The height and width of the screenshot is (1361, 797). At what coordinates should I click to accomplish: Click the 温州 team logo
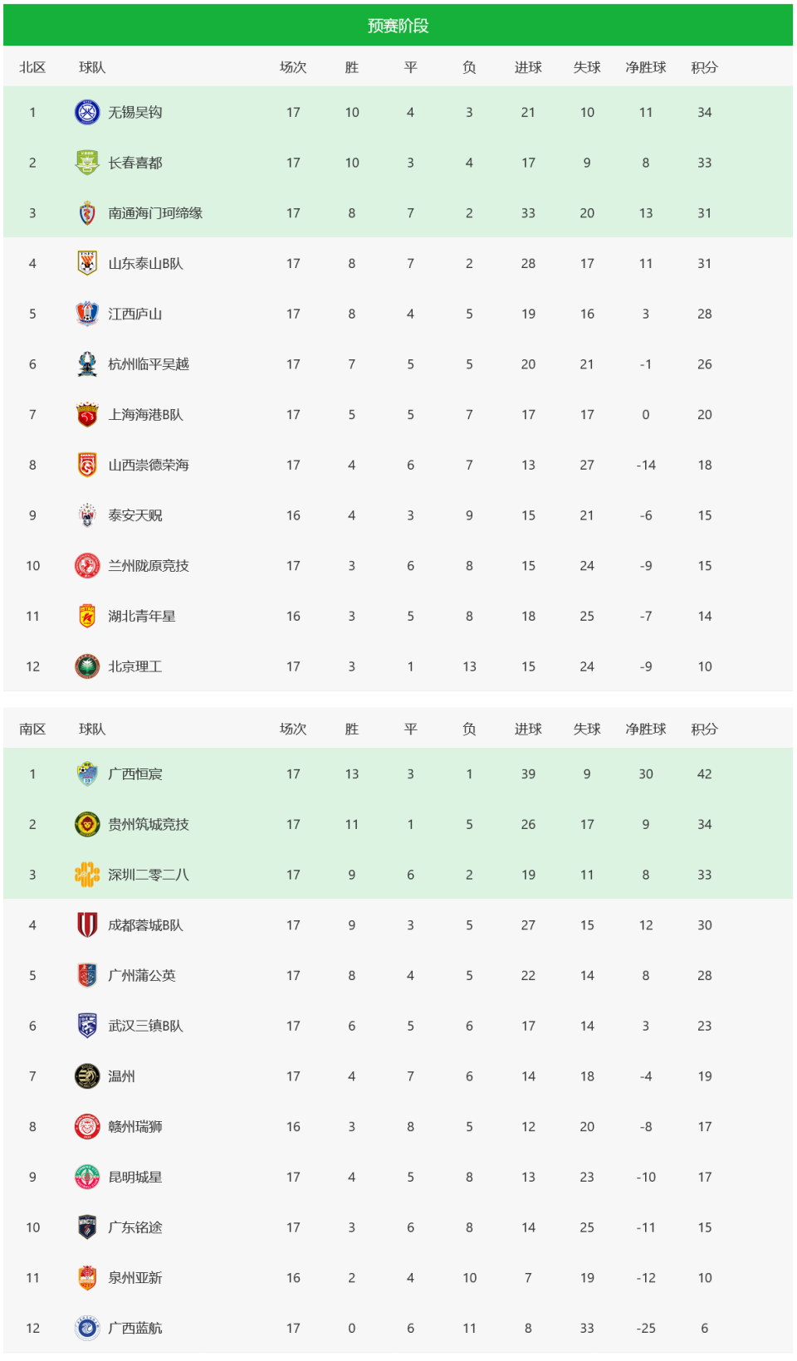click(87, 1076)
